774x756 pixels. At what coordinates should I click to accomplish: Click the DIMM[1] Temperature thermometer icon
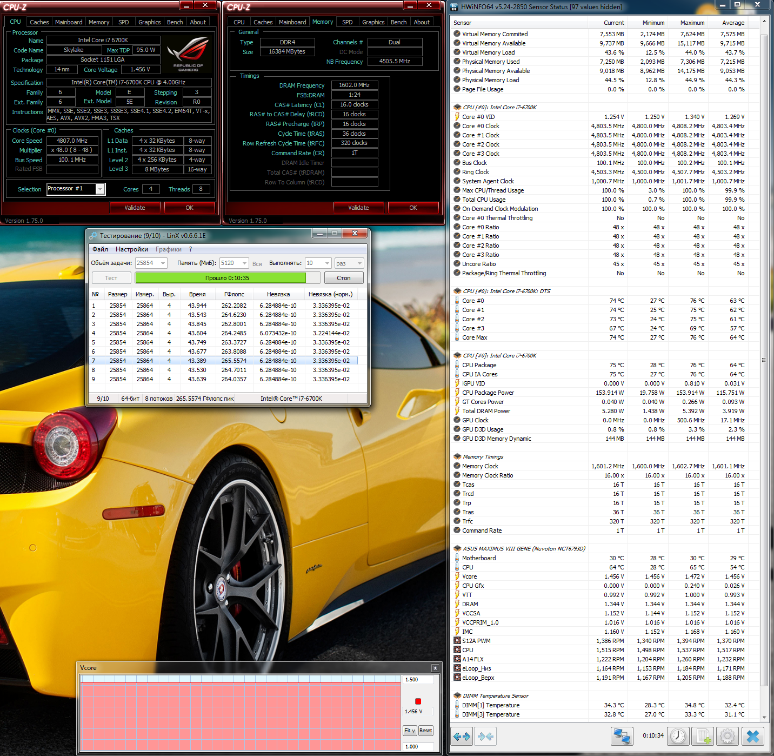pyautogui.click(x=457, y=705)
